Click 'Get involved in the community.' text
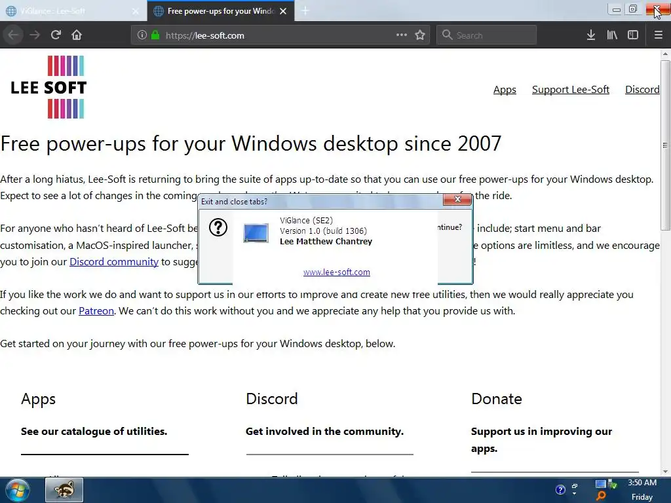The image size is (671, 503). (324, 432)
